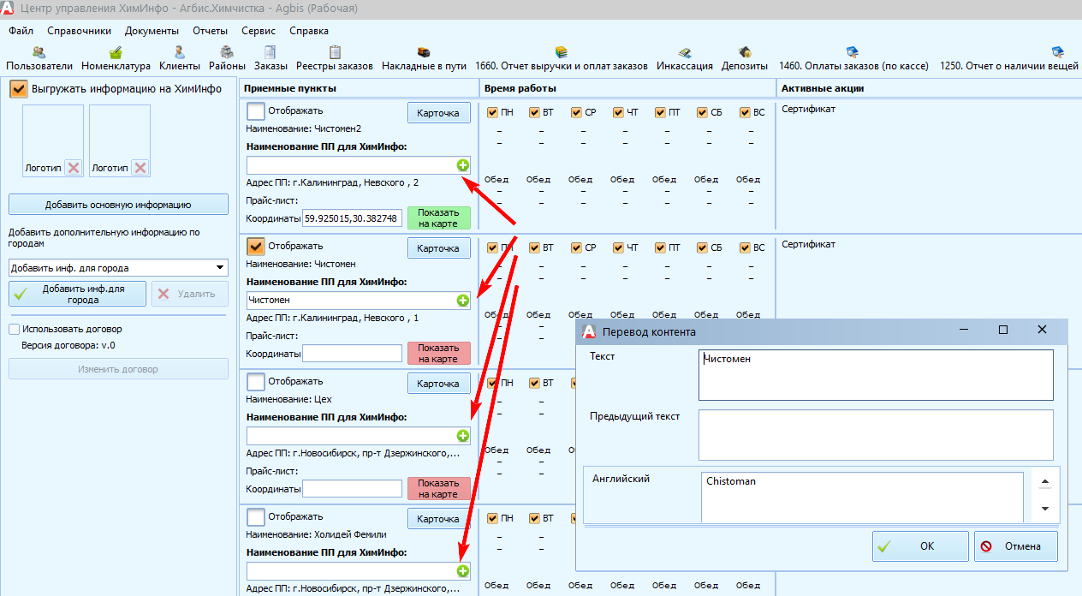
Task: Select first Логотип thumbnail slot
Action: 53,141
